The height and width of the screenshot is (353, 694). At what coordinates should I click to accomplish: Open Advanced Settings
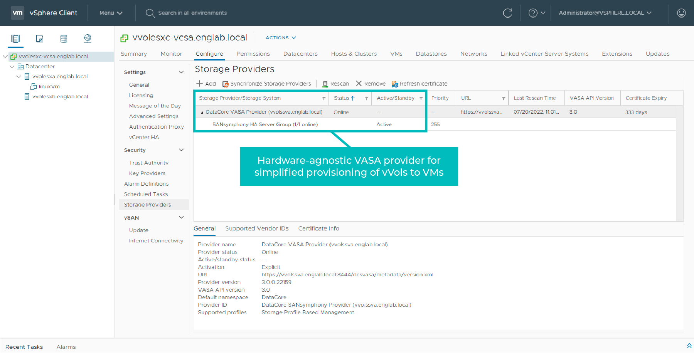pos(154,116)
